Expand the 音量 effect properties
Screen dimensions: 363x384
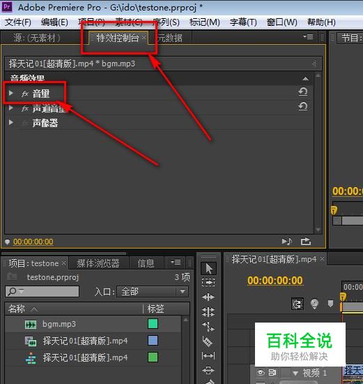pos(11,93)
